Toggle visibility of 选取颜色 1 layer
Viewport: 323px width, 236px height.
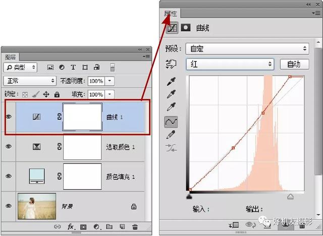coord(8,147)
